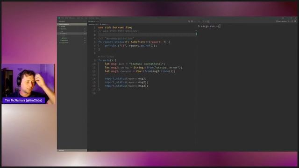Click the 'Tim McNamara (@timClicks)' name banner

[23, 100]
